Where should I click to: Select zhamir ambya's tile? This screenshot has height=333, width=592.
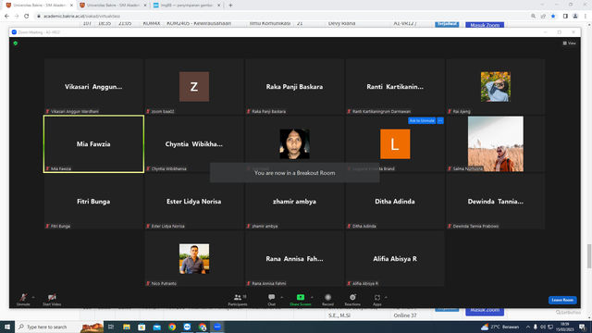294,202
